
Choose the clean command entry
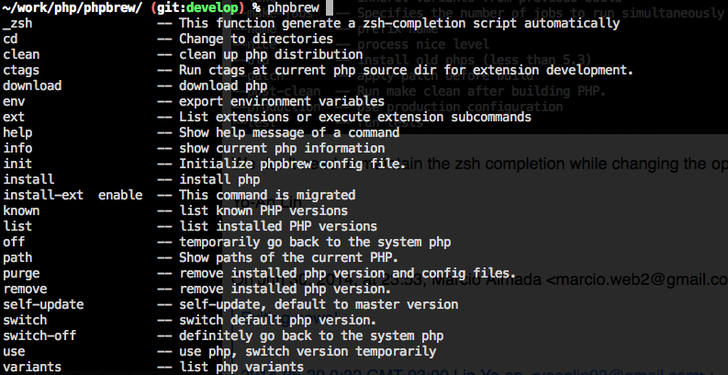click(21, 54)
